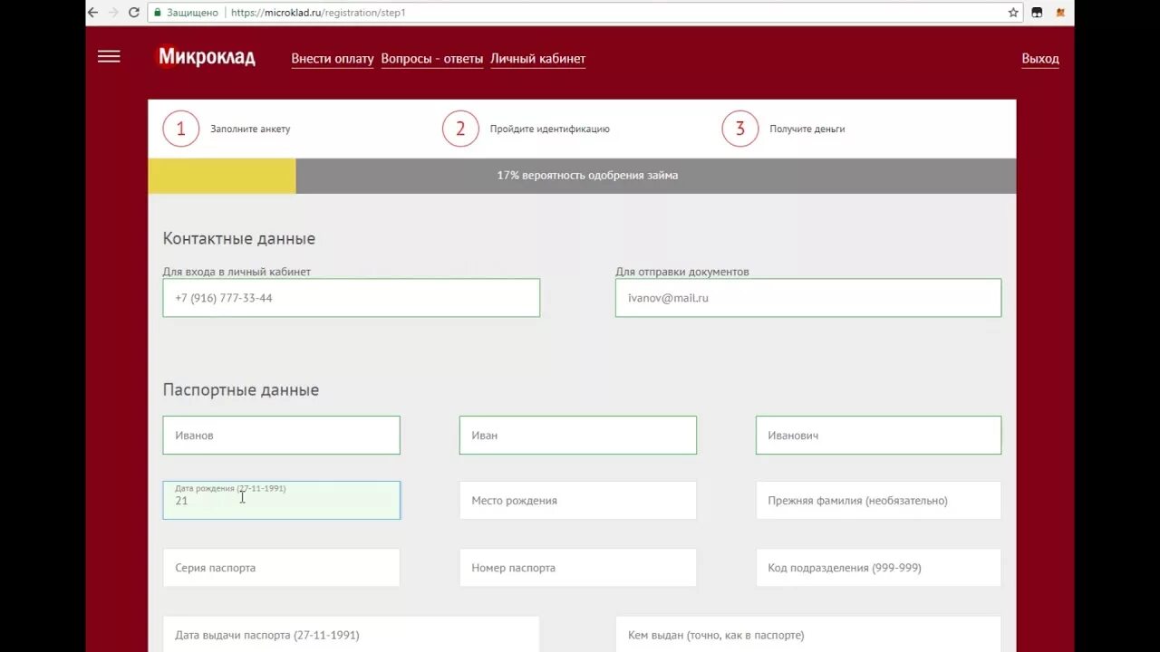The width and height of the screenshot is (1160, 652).
Task: Click the dark browser extension icon next to the star
Action: [1037, 13]
